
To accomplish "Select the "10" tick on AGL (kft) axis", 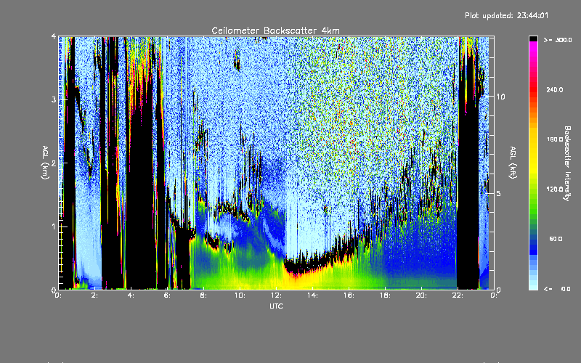I will pos(500,97).
